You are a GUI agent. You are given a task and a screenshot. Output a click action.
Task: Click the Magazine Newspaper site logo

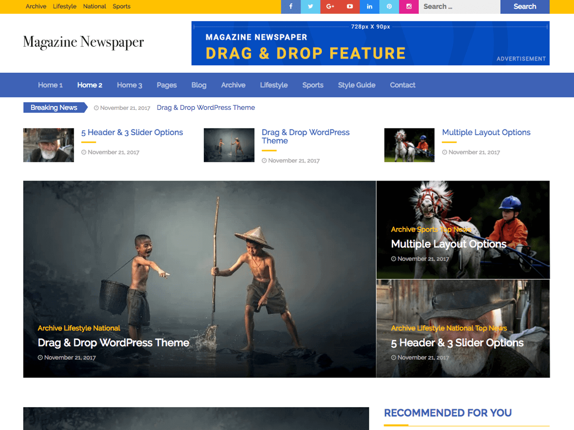pos(83,43)
